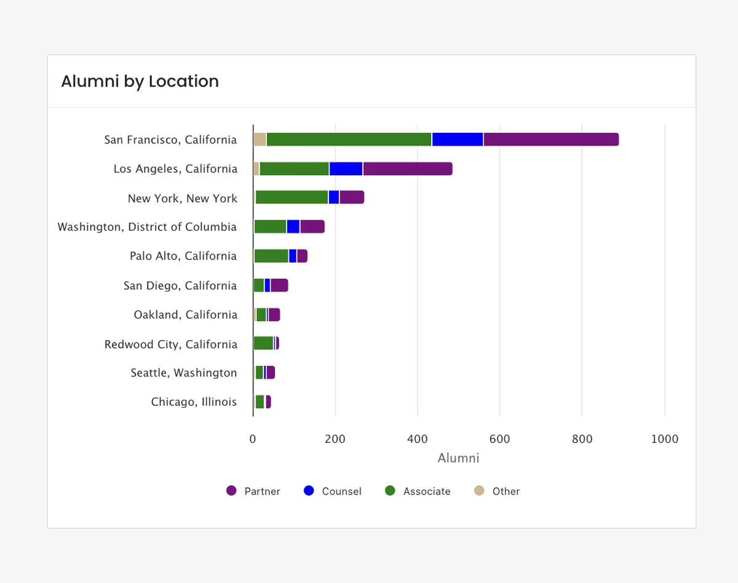Select Palo Alto purple Partner bar segment
The image size is (738, 583).
(302, 256)
